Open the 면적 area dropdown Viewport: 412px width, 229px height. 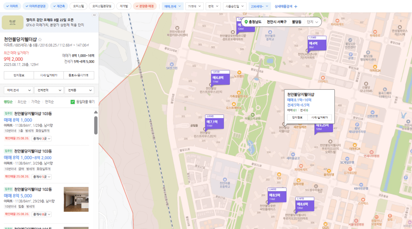click(x=213, y=6)
